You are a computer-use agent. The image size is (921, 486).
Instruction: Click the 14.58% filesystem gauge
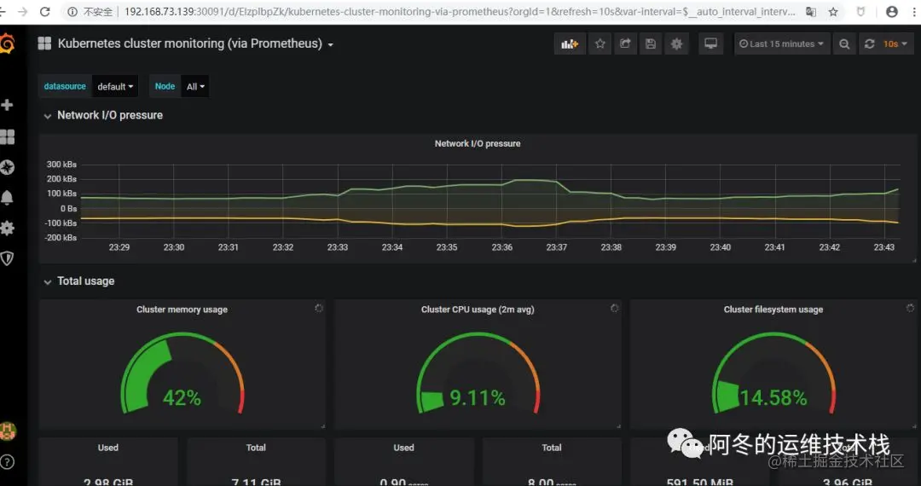(773, 373)
